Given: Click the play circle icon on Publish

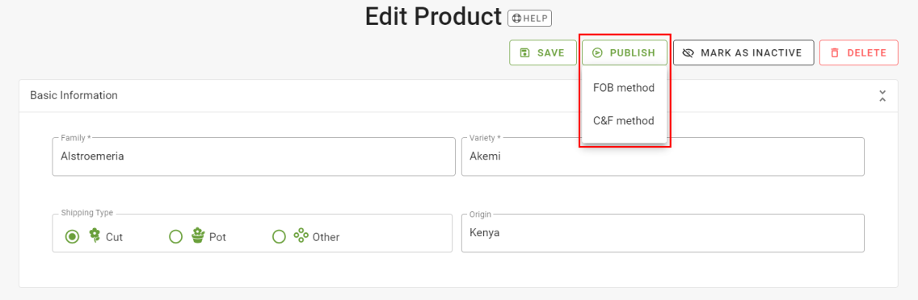Looking at the screenshot, I should 596,52.
